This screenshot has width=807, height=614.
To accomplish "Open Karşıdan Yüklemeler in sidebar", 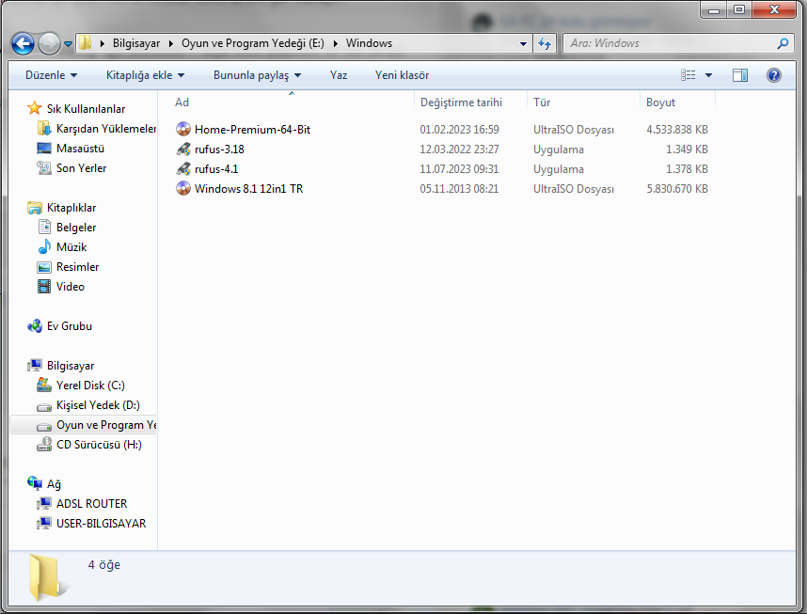I will [105, 129].
